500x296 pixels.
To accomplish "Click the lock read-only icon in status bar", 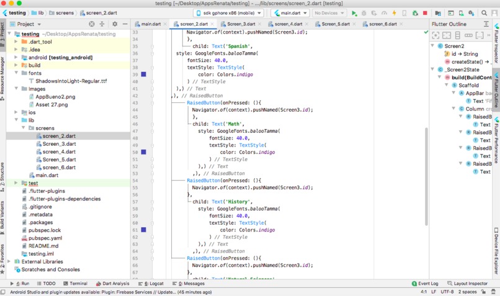I will 484,292.
